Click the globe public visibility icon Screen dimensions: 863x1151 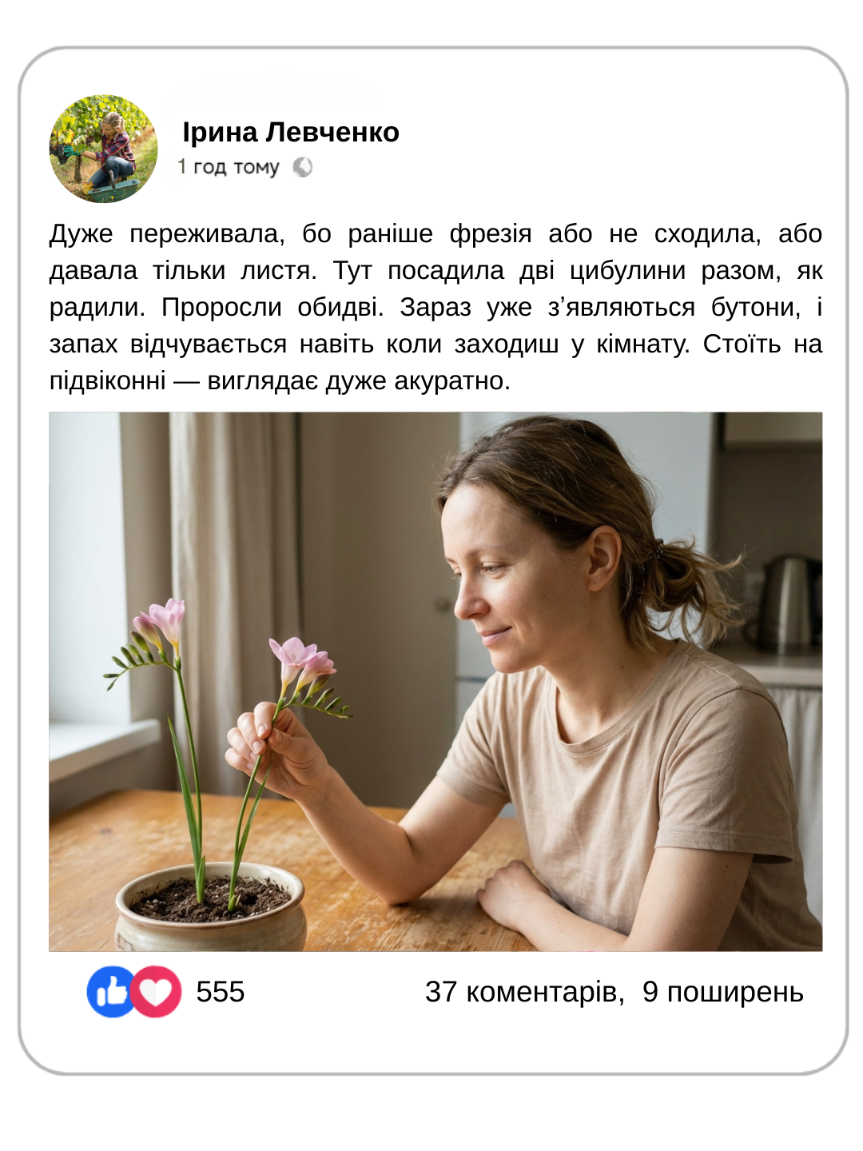tap(302, 167)
